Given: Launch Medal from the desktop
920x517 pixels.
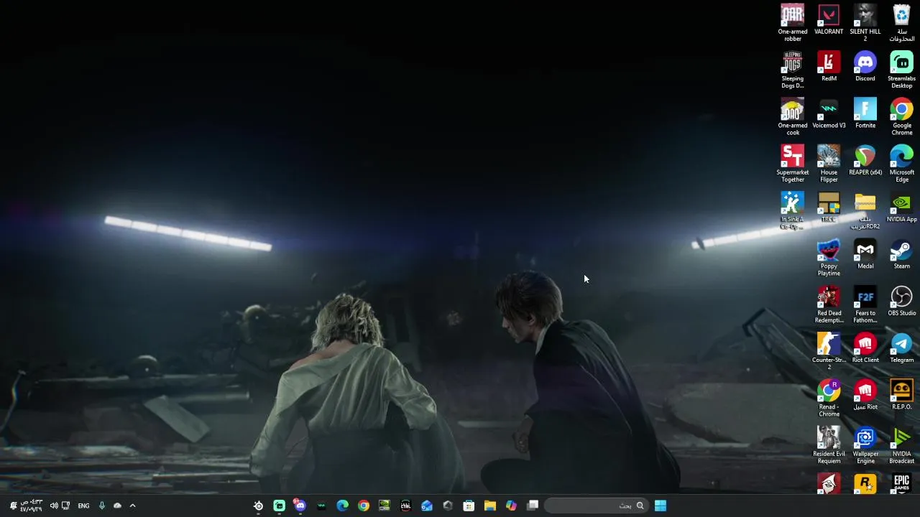Looking at the screenshot, I should coord(865,254).
